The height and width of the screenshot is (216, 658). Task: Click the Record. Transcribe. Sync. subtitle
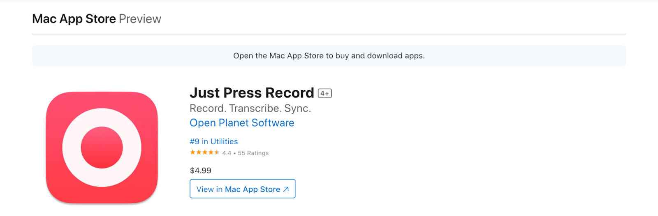(250, 109)
